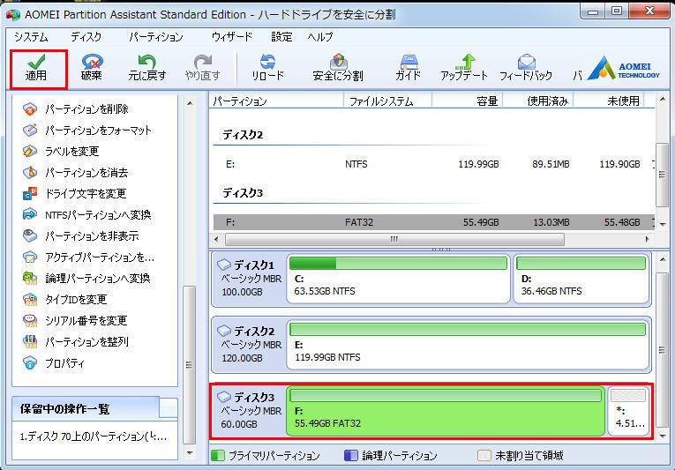675x470 pixels.
Task: Choose タイプIDを変更 operation
Action: pos(64,300)
